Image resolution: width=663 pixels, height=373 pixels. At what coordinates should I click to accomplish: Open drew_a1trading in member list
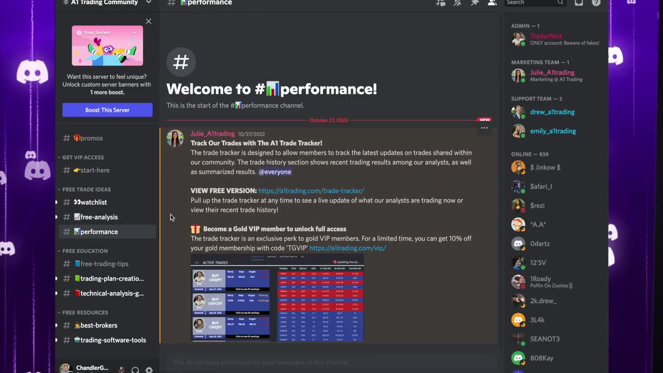pos(555,112)
